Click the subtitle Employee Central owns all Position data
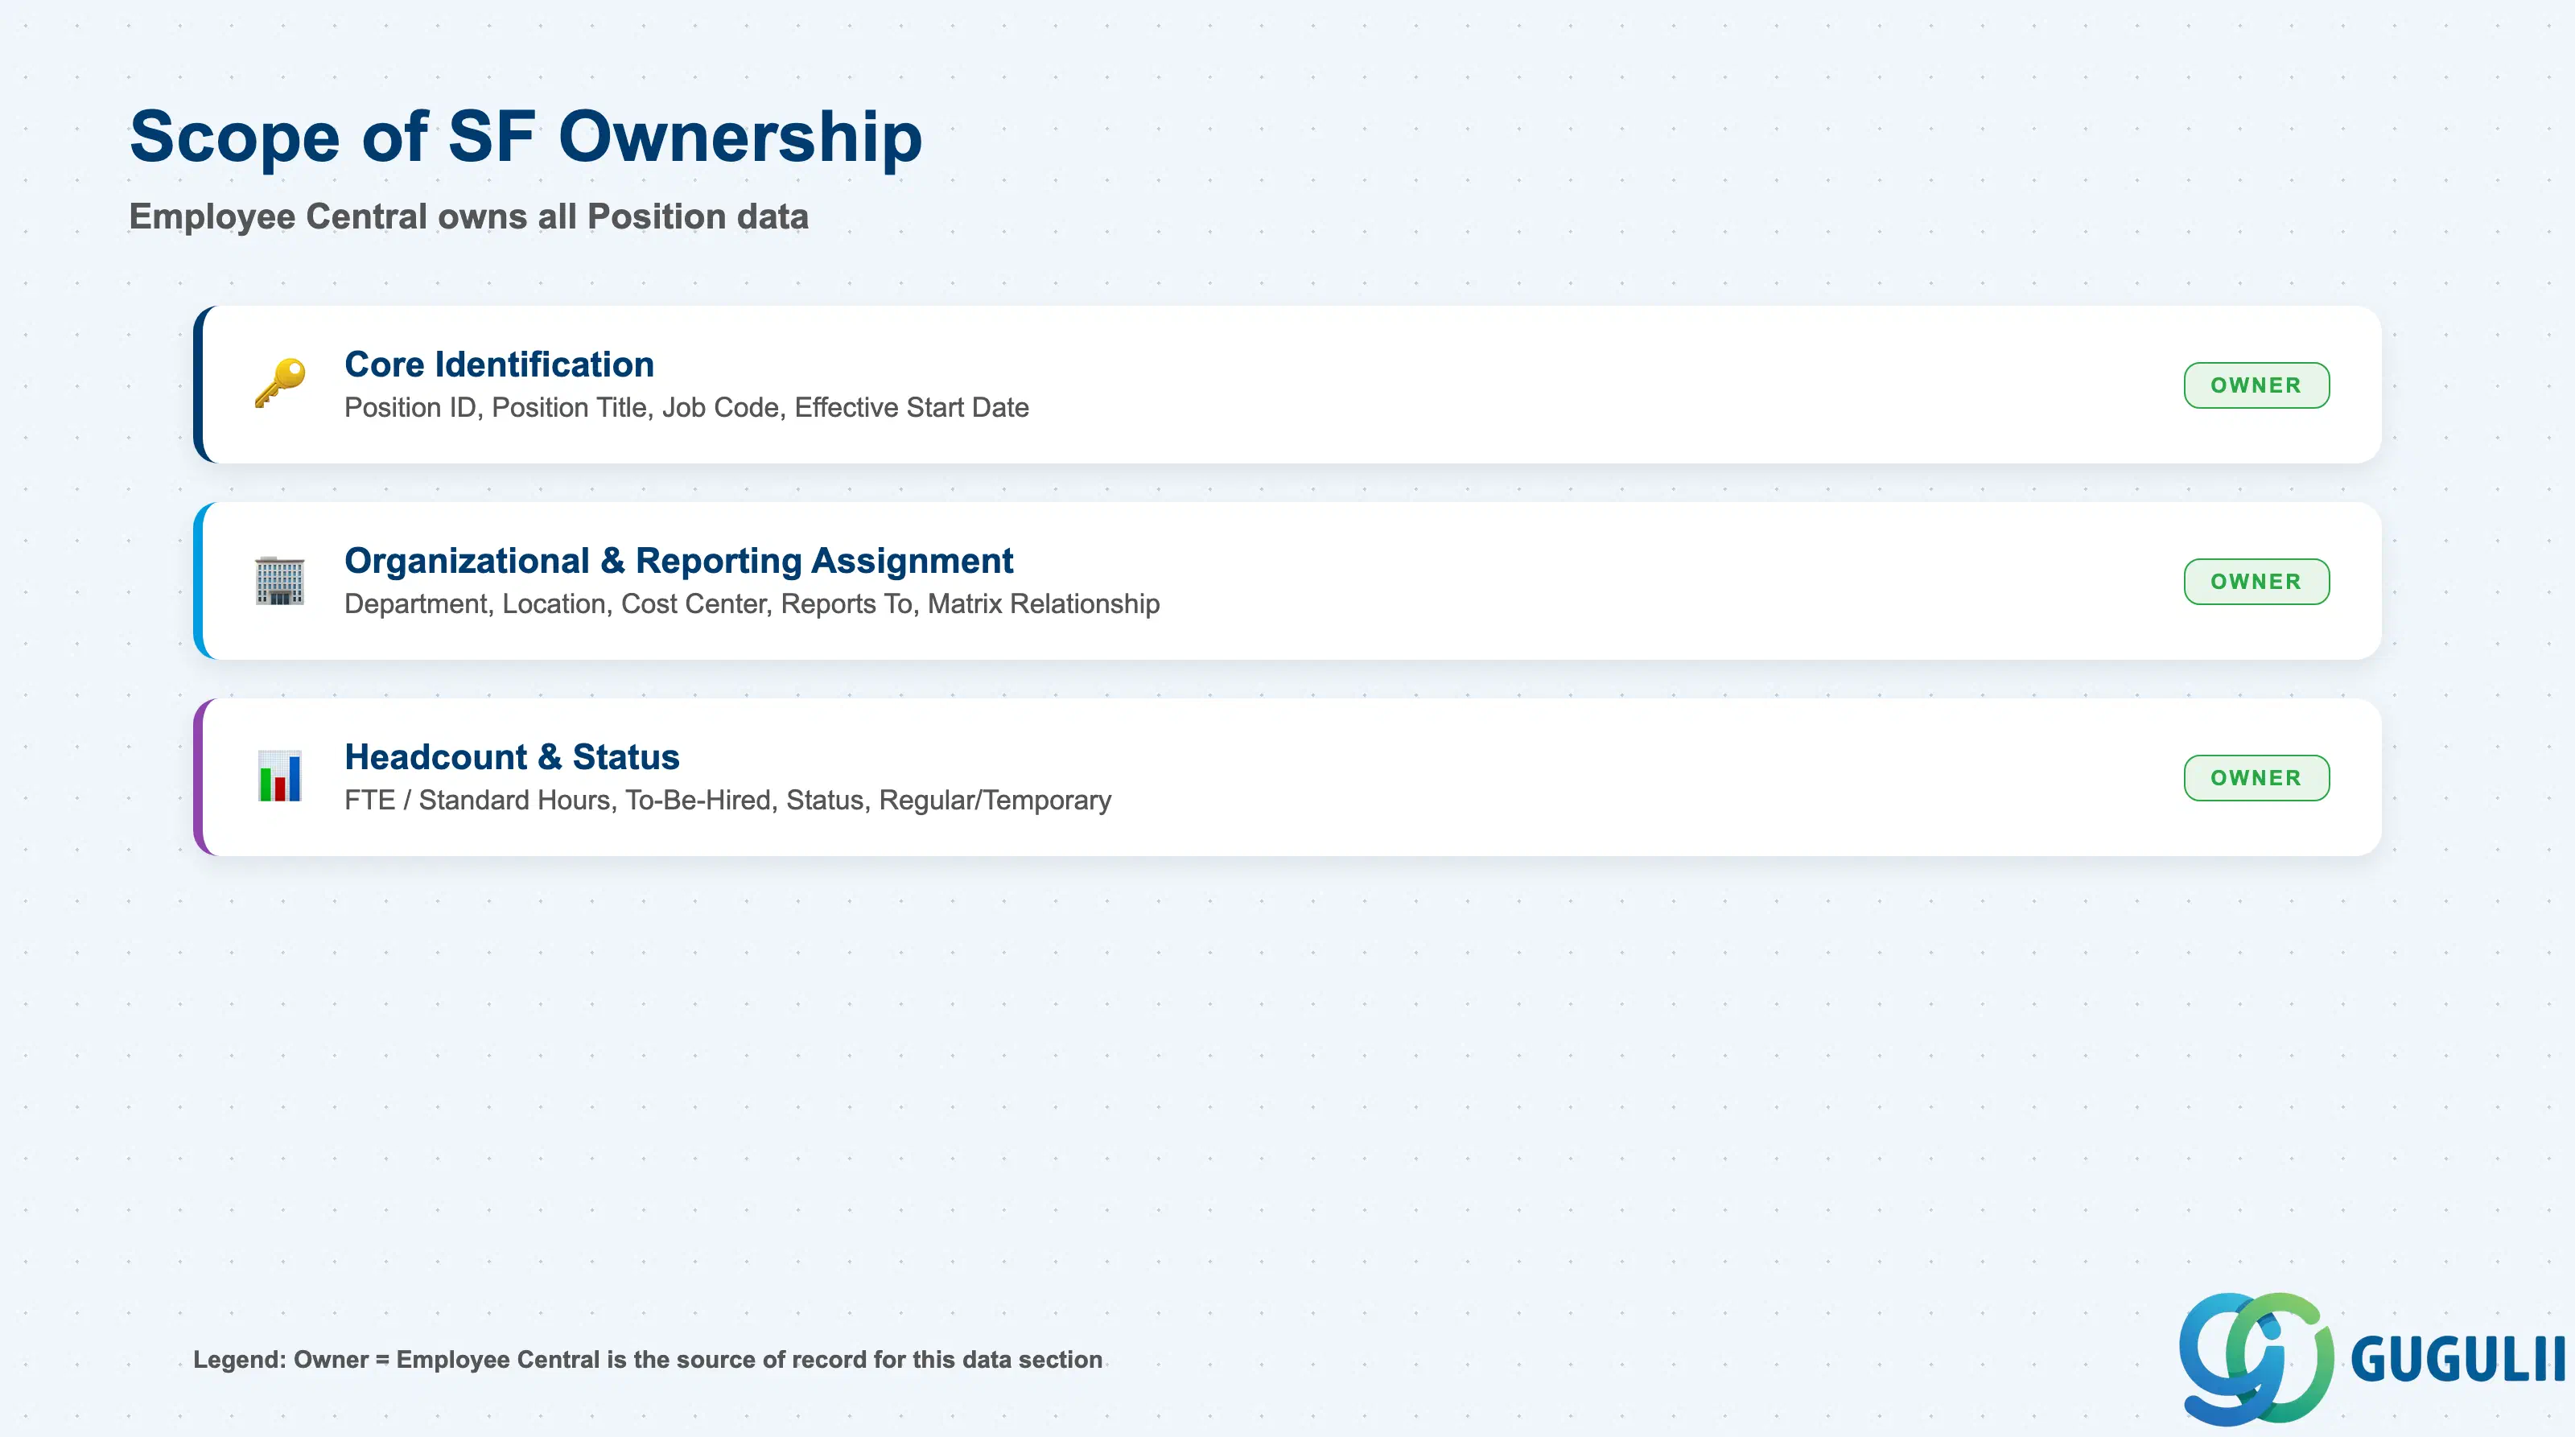The height and width of the screenshot is (1437, 2575). [x=469, y=217]
